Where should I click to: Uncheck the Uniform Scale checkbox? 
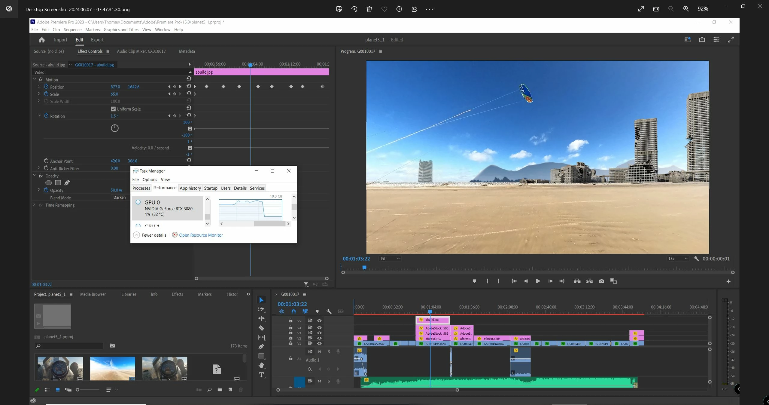pyautogui.click(x=113, y=109)
